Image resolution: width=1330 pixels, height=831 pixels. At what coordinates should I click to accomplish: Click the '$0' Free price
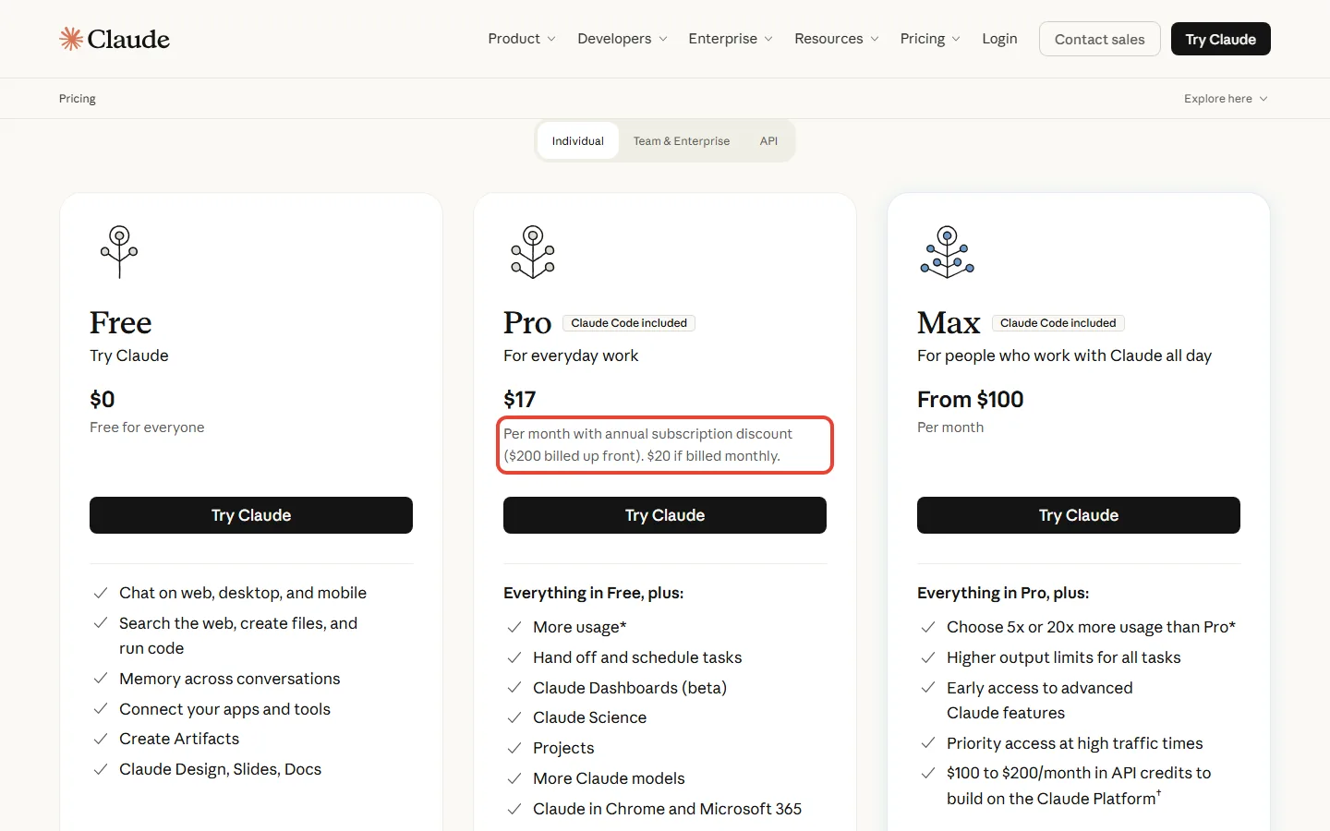[103, 400]
